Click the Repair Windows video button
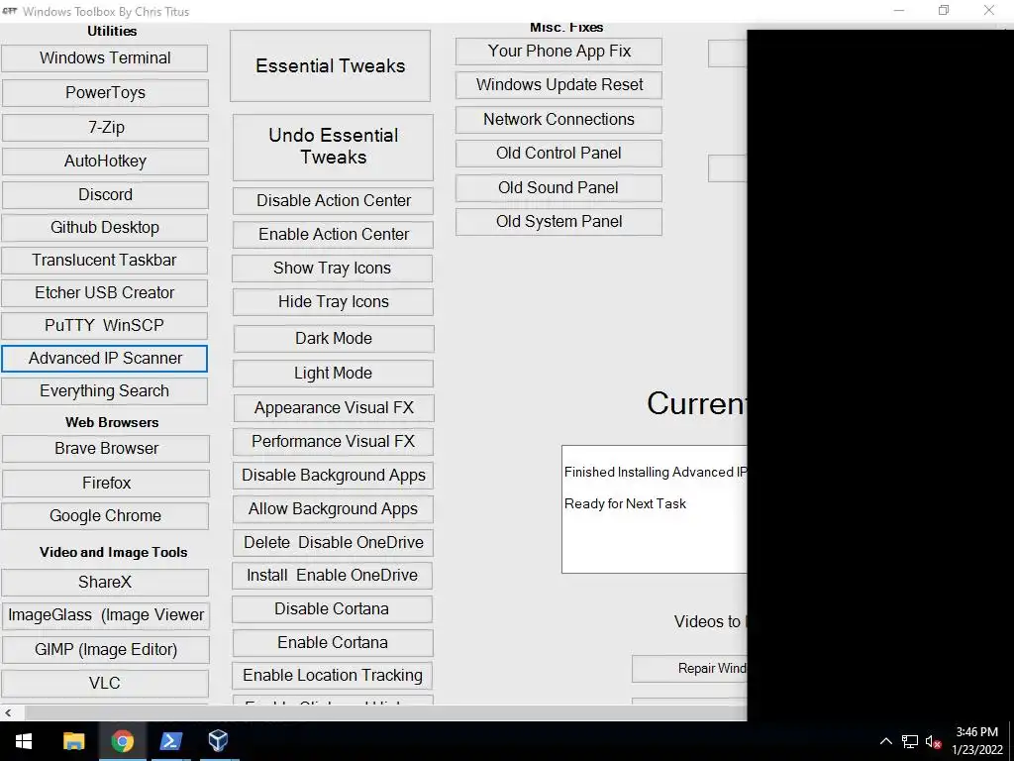 coord(689,669)
